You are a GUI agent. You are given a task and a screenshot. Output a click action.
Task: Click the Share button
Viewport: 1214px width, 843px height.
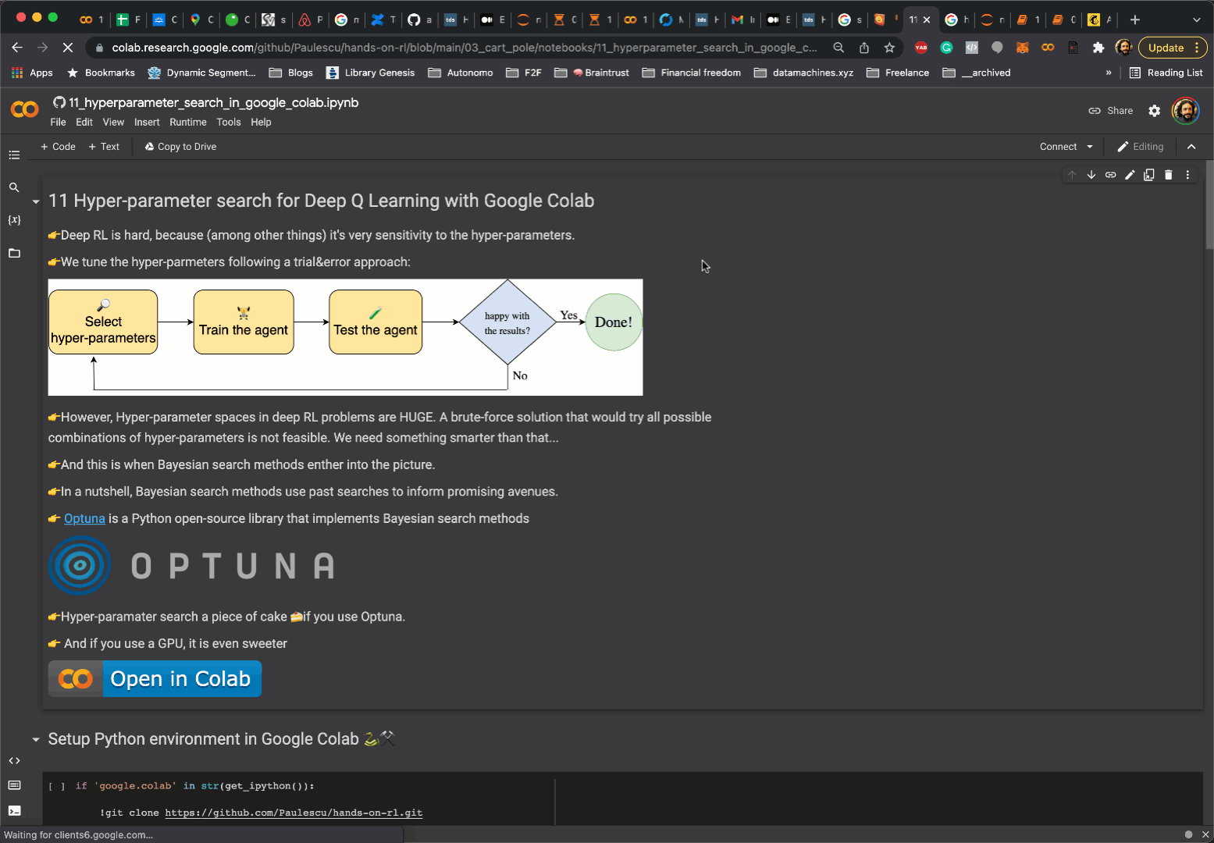point(1110,111)
